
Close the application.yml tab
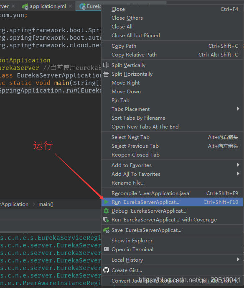point(70,6)
